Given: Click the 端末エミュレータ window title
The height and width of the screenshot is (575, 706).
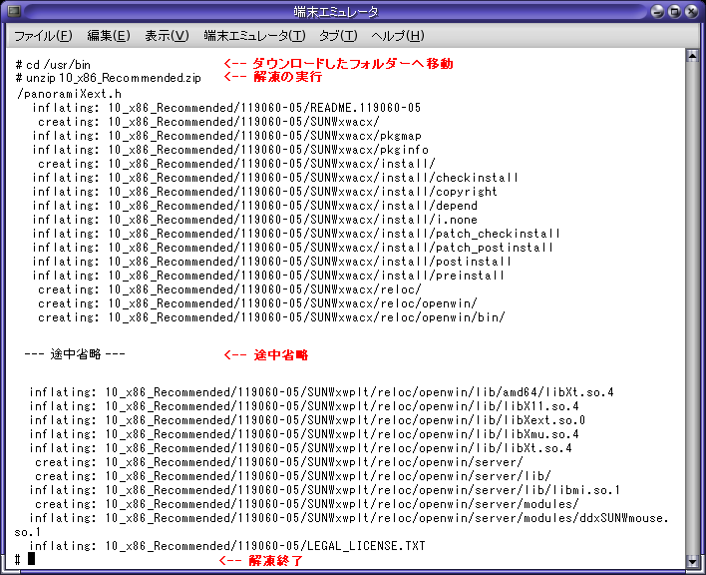Looking at the screenshot, I should tap(336, 12).
